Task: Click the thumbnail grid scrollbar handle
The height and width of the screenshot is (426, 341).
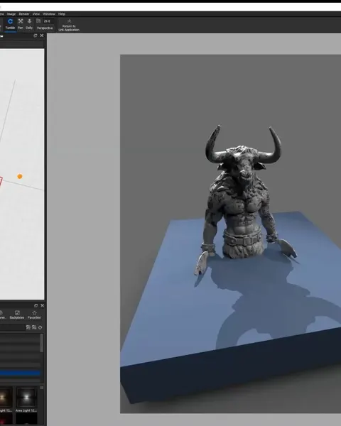Action: pos(42,388)
